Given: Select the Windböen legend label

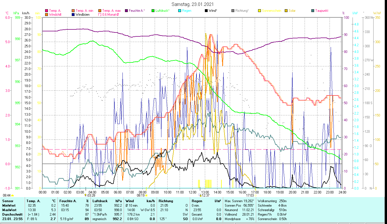Looking at the screenshot, I should (x=83, y=15).
